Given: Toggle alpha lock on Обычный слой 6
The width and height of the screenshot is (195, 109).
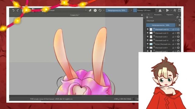Looking at the screenshot, I should (178, 48).
